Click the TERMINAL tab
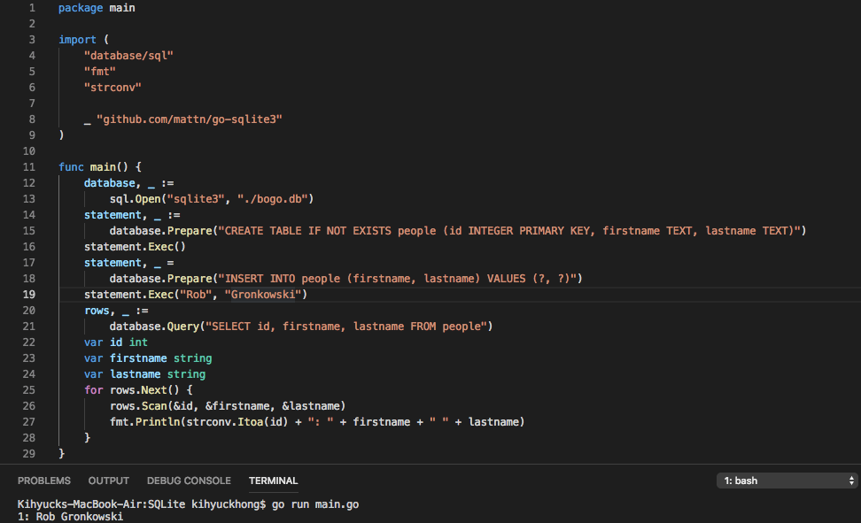This screenshot has height=523, width=861. pos(273,481)
